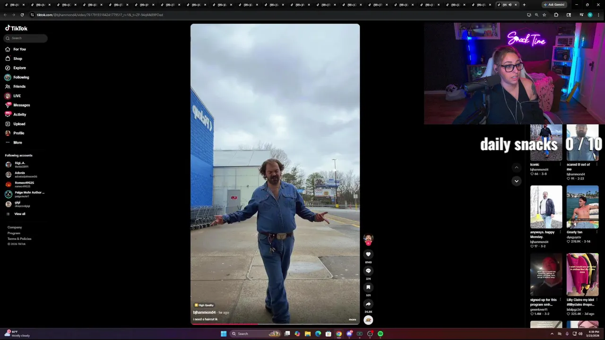Open Messages inbox
Viewport: 605px width, 340px height.
click(17, 105)
